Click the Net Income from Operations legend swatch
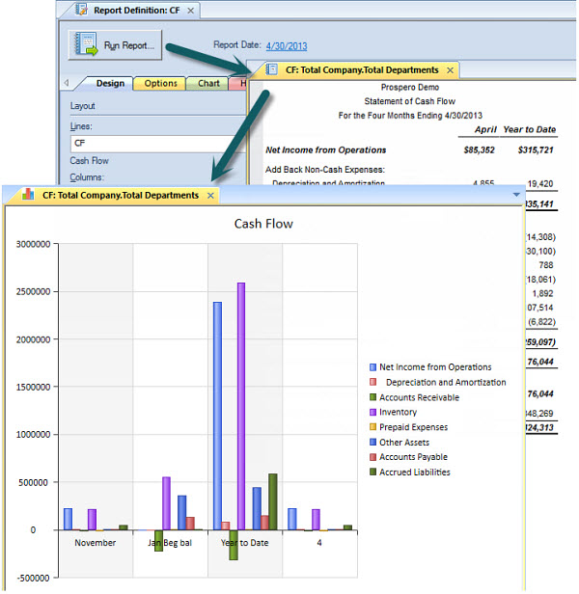Viewport: 579px width, 594px height. [372, 367]
